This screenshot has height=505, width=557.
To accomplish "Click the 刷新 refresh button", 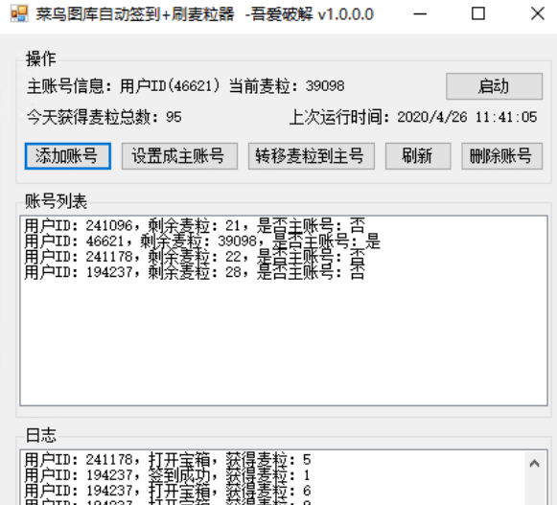I will [x=418, y=156].
